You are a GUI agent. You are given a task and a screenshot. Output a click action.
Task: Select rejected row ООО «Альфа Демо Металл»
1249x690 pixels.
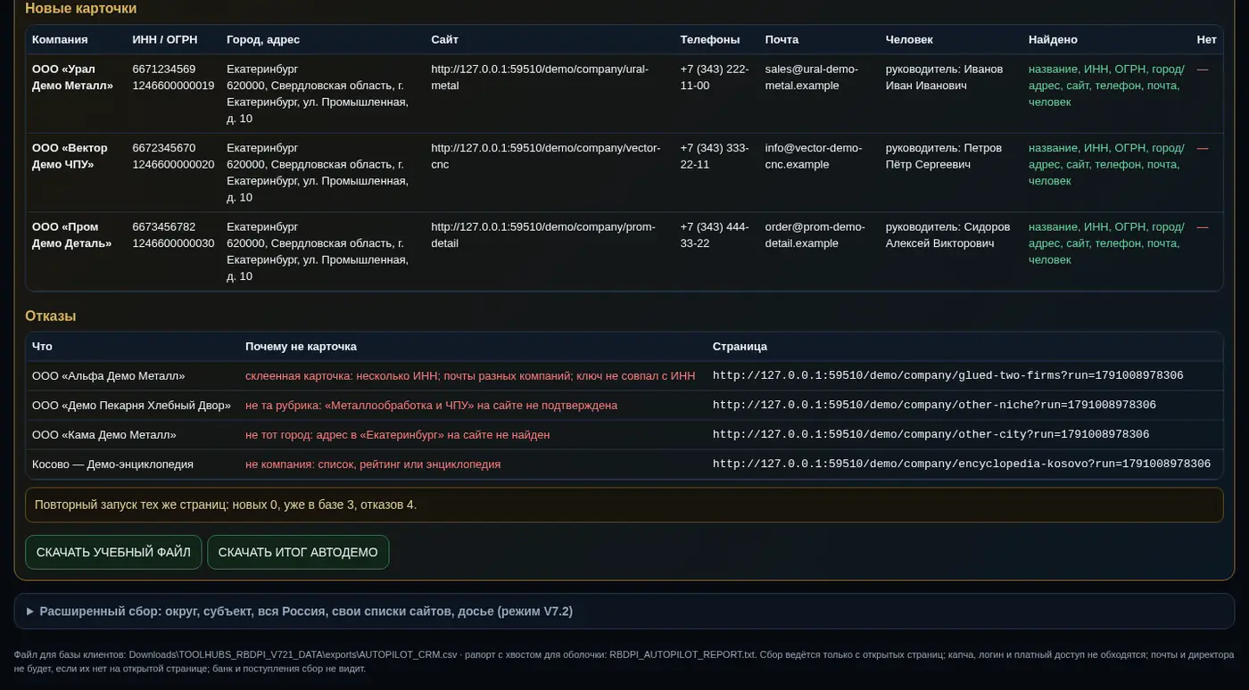pyautogui.click(x=624, y=375)
